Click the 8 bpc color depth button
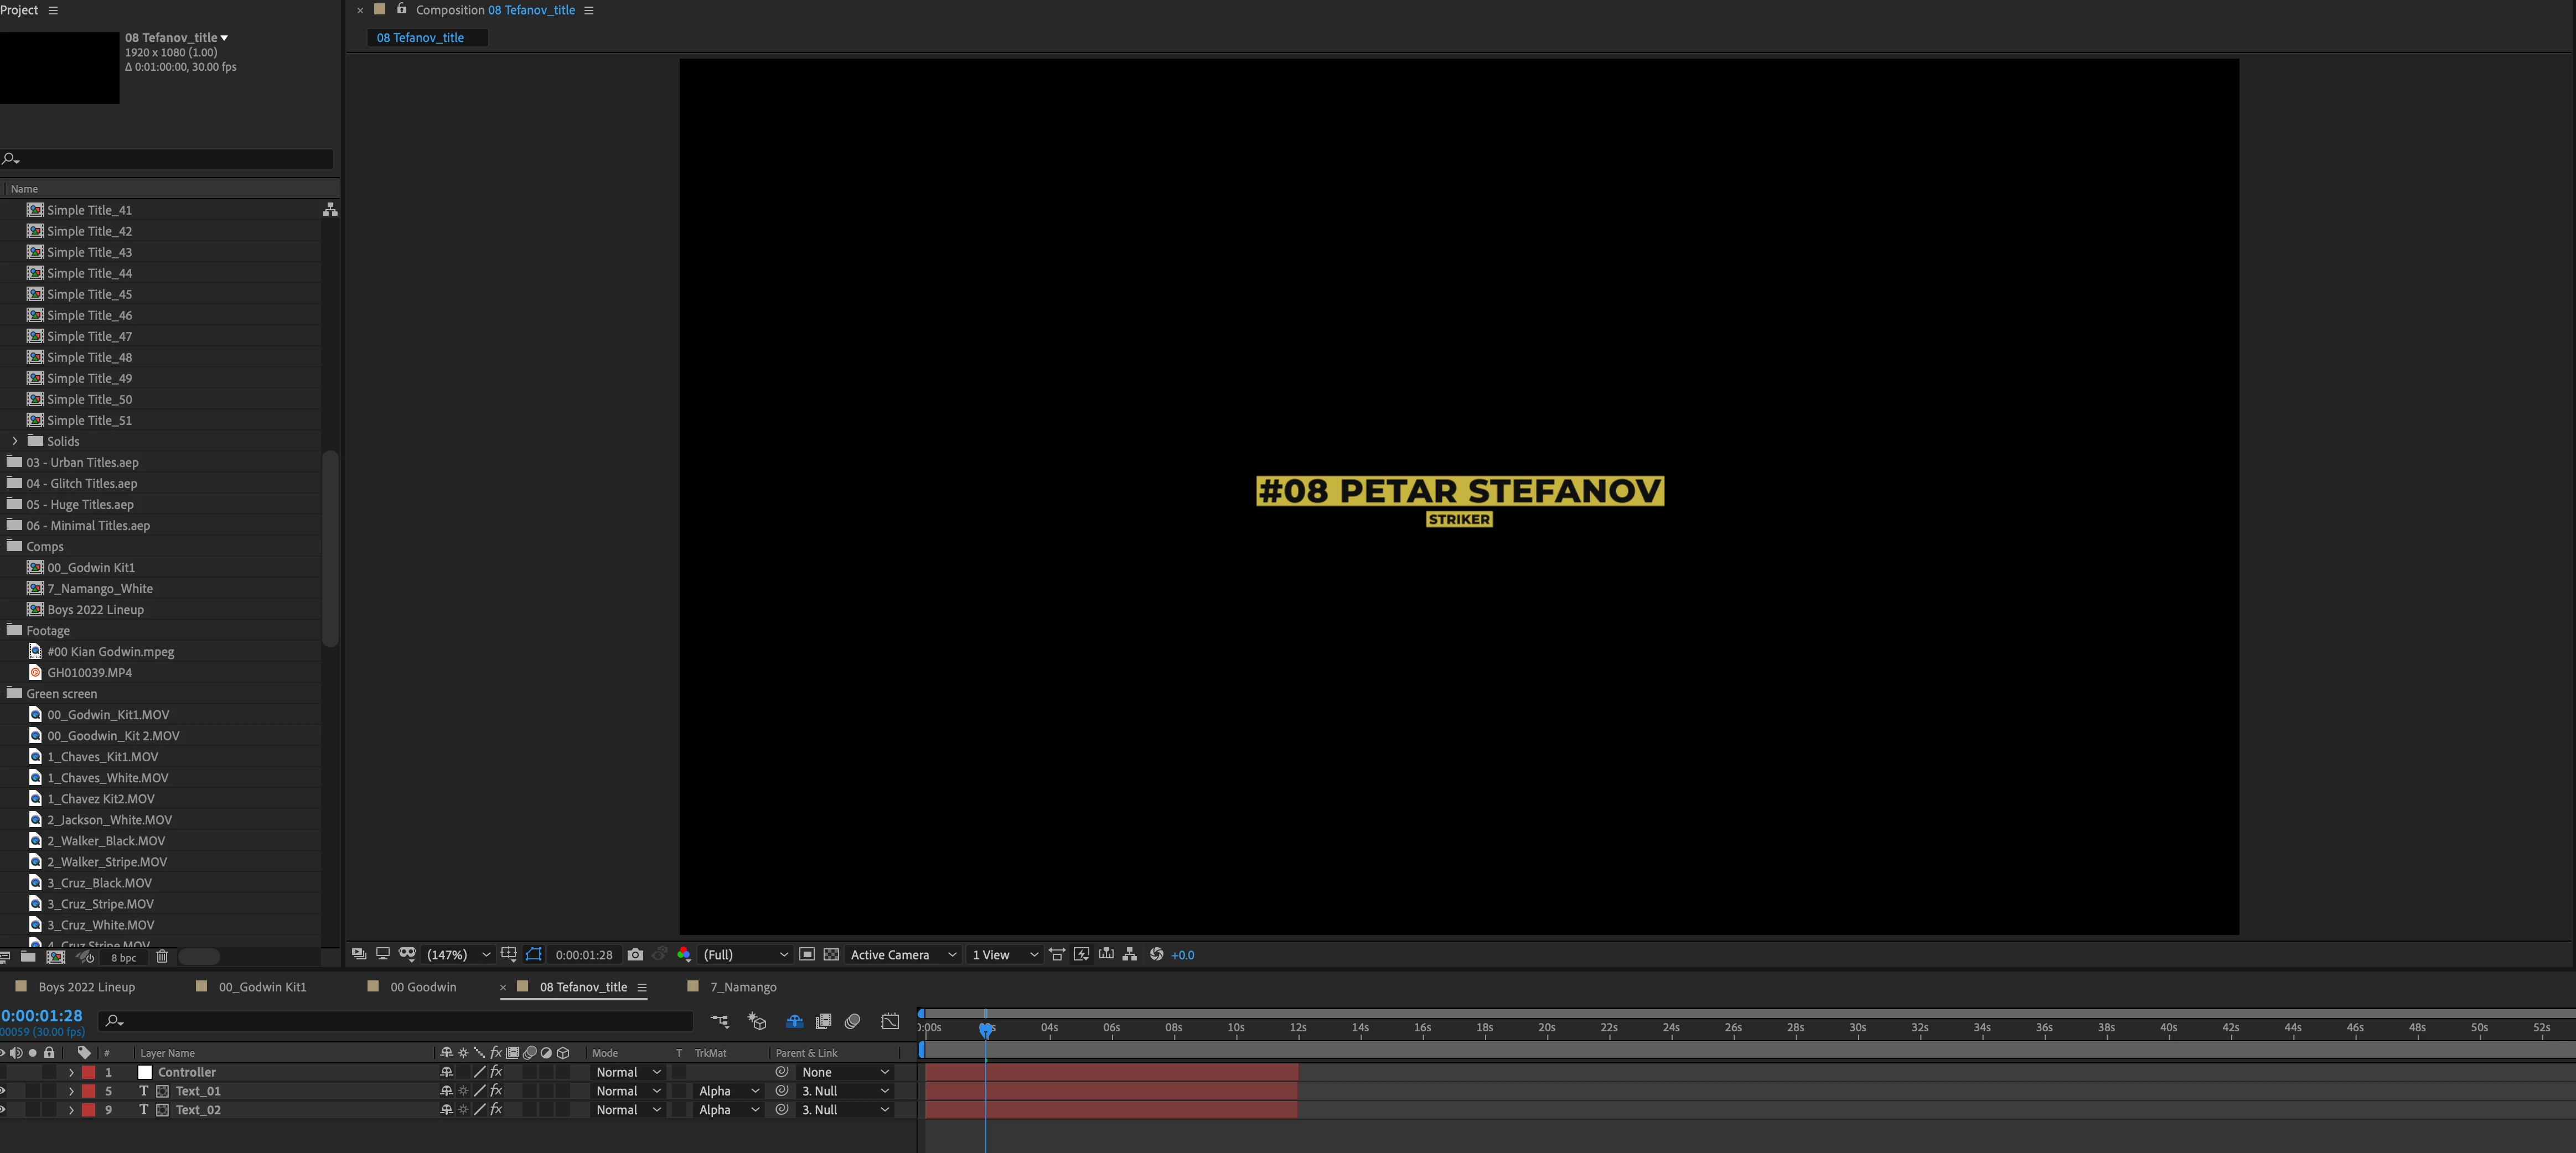This screenshot has height=1153, width=2576. pos(124,957)
